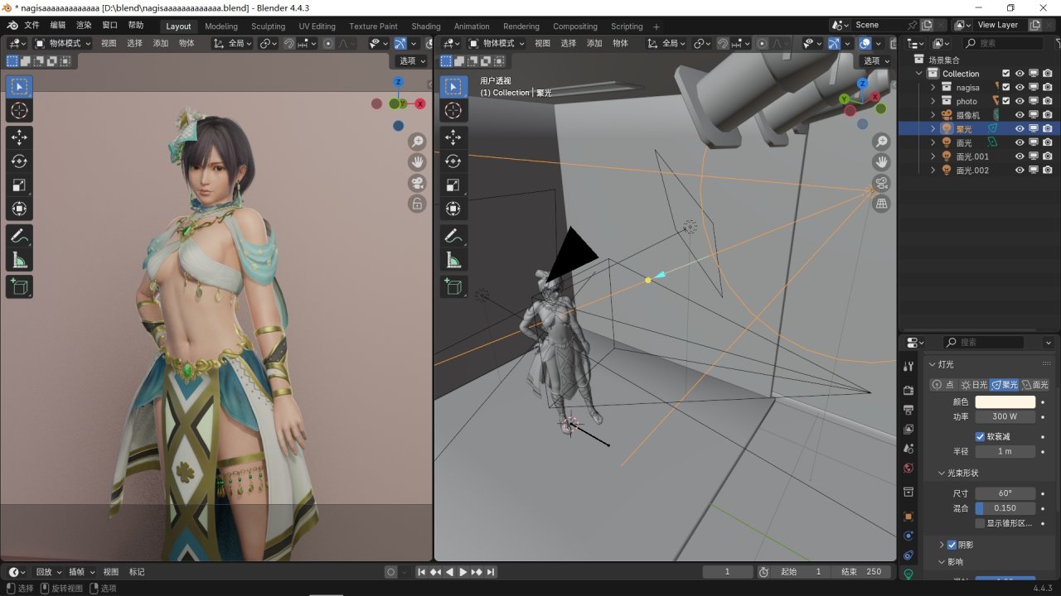
Task: Open the World properties tab icon
Action: pyautogui.click(x=908, y=468)
